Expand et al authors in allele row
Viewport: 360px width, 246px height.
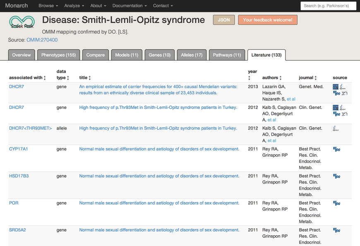point(272,141)
